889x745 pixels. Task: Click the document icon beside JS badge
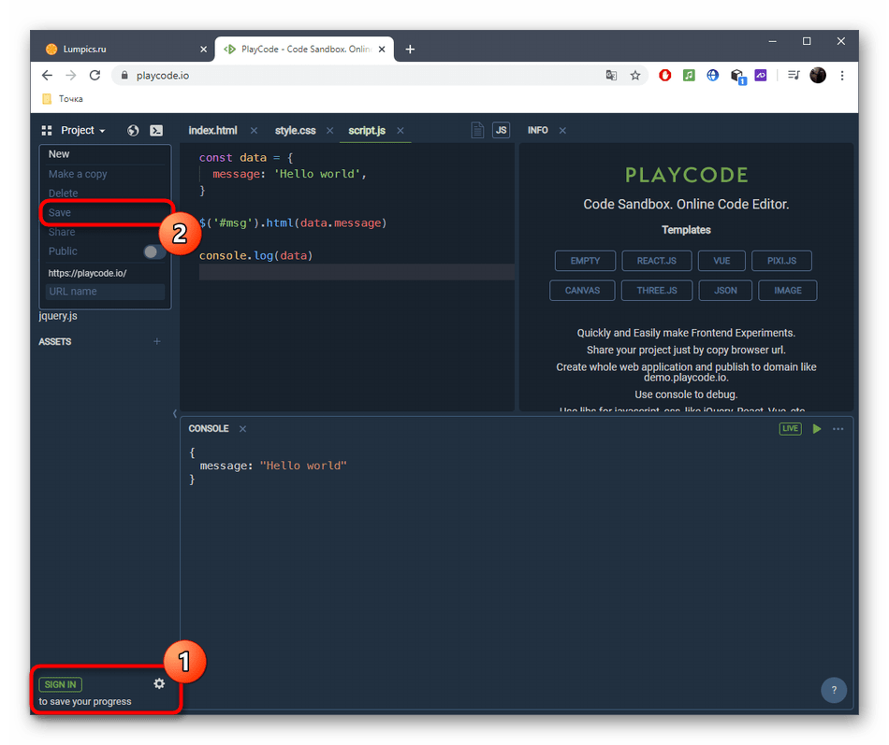tap(477, 131)
